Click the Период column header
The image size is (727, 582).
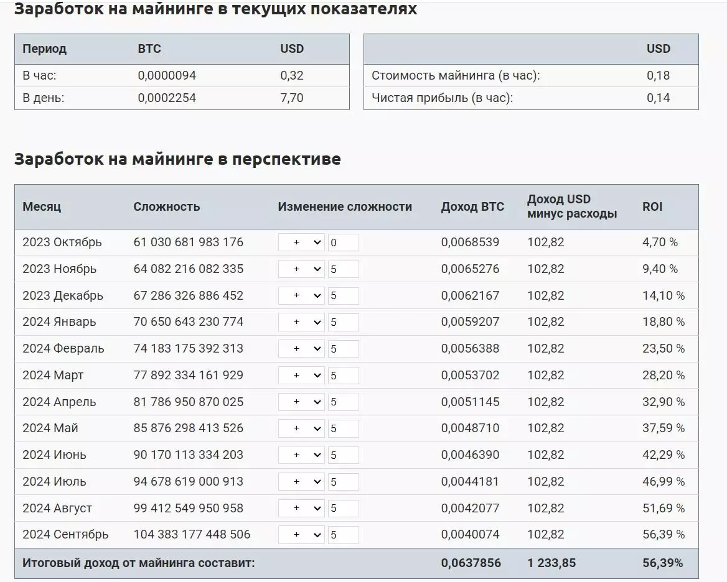coord(45,48)
